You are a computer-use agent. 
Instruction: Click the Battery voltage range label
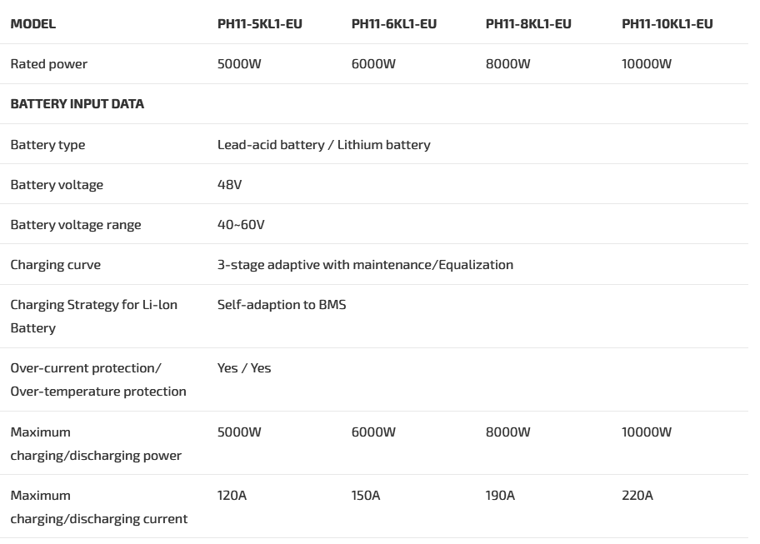76,225
